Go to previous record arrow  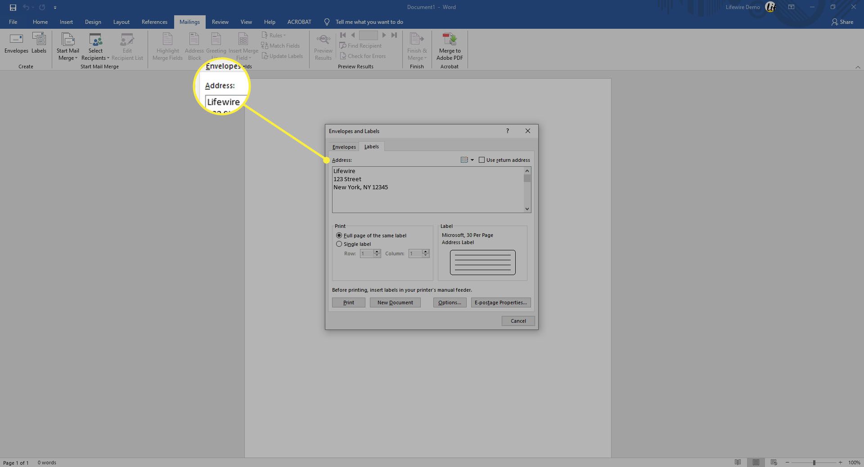point(353,35)
